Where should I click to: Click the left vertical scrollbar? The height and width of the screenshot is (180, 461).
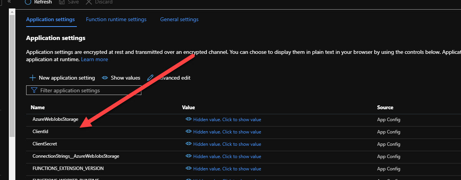[x=12, y=77]
